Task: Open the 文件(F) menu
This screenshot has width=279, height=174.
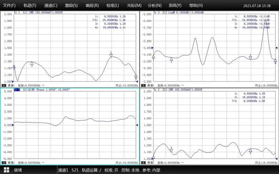Action: [x=9, y=6]
